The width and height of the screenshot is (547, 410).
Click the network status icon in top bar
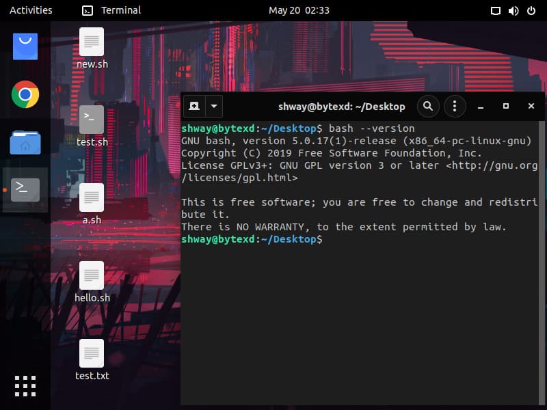pos(495,11)
